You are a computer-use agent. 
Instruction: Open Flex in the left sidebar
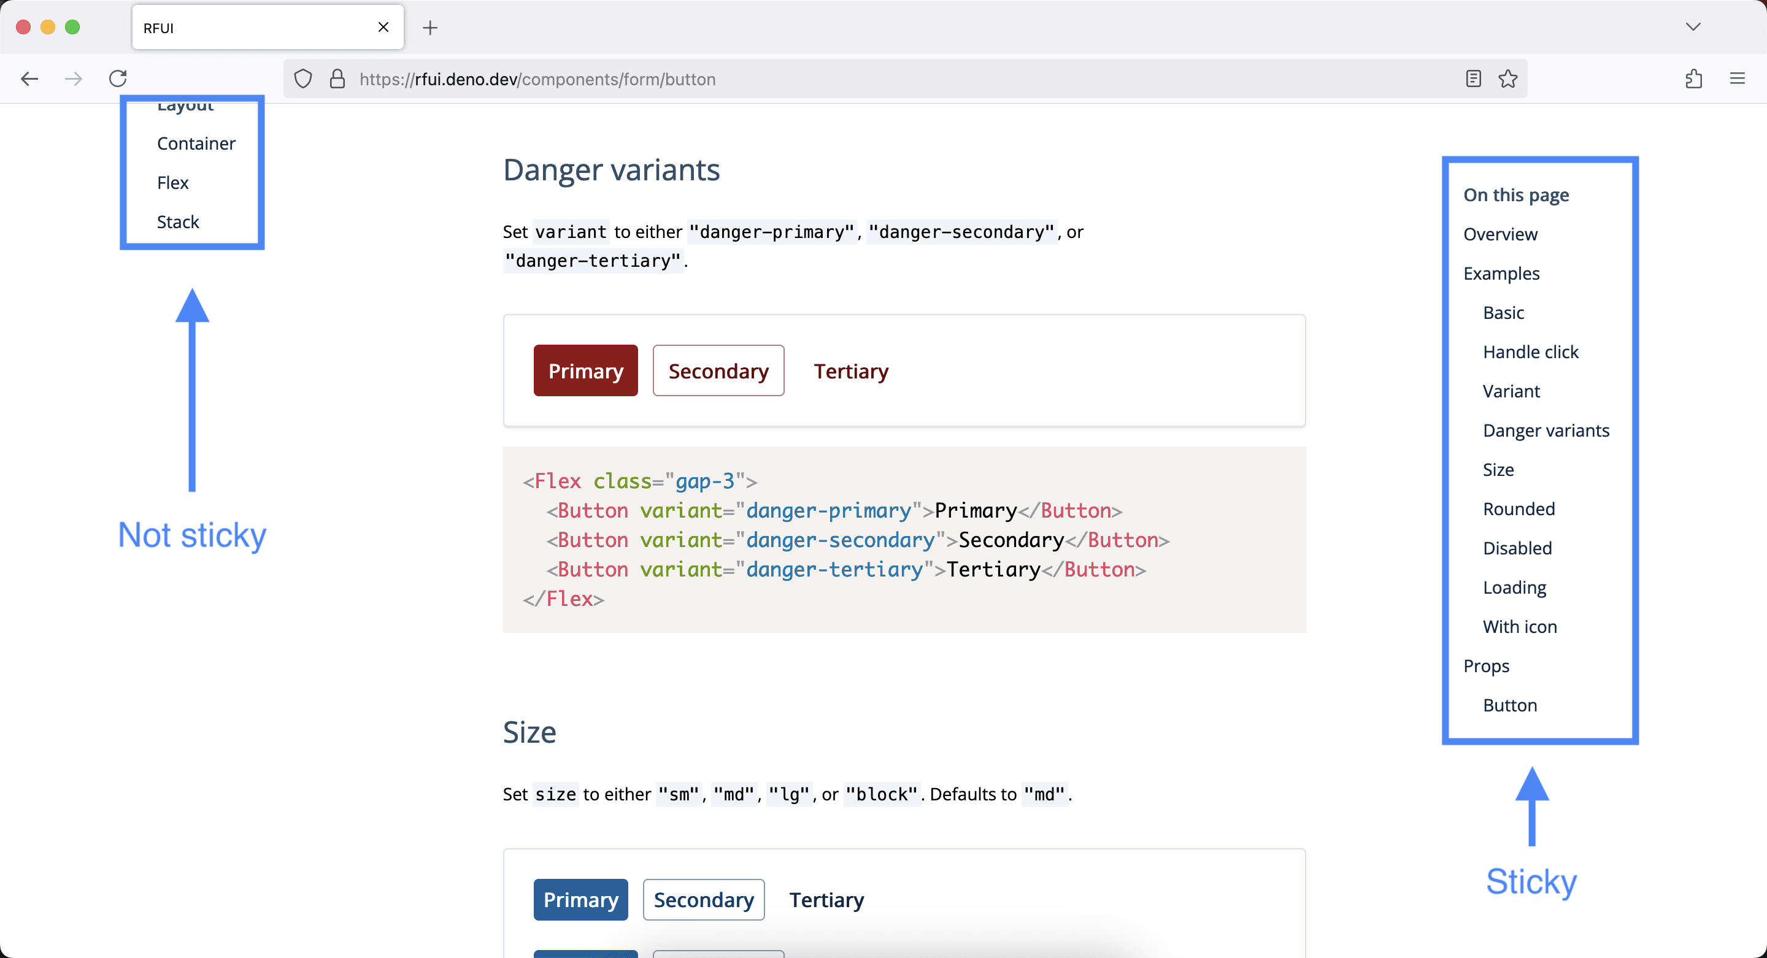pyautogui.click(x=173, y=182)
